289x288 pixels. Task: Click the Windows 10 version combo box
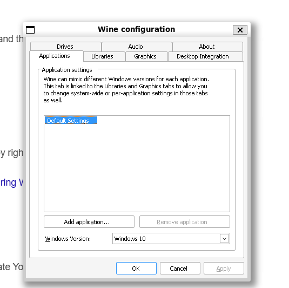(x=171, y=239)
